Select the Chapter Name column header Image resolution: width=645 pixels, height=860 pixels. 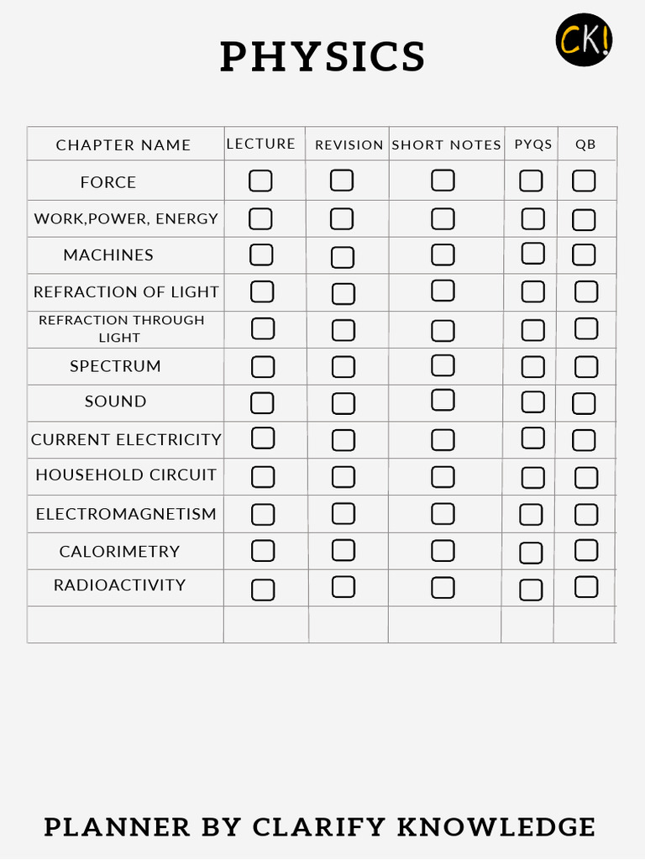click(123, 144)
